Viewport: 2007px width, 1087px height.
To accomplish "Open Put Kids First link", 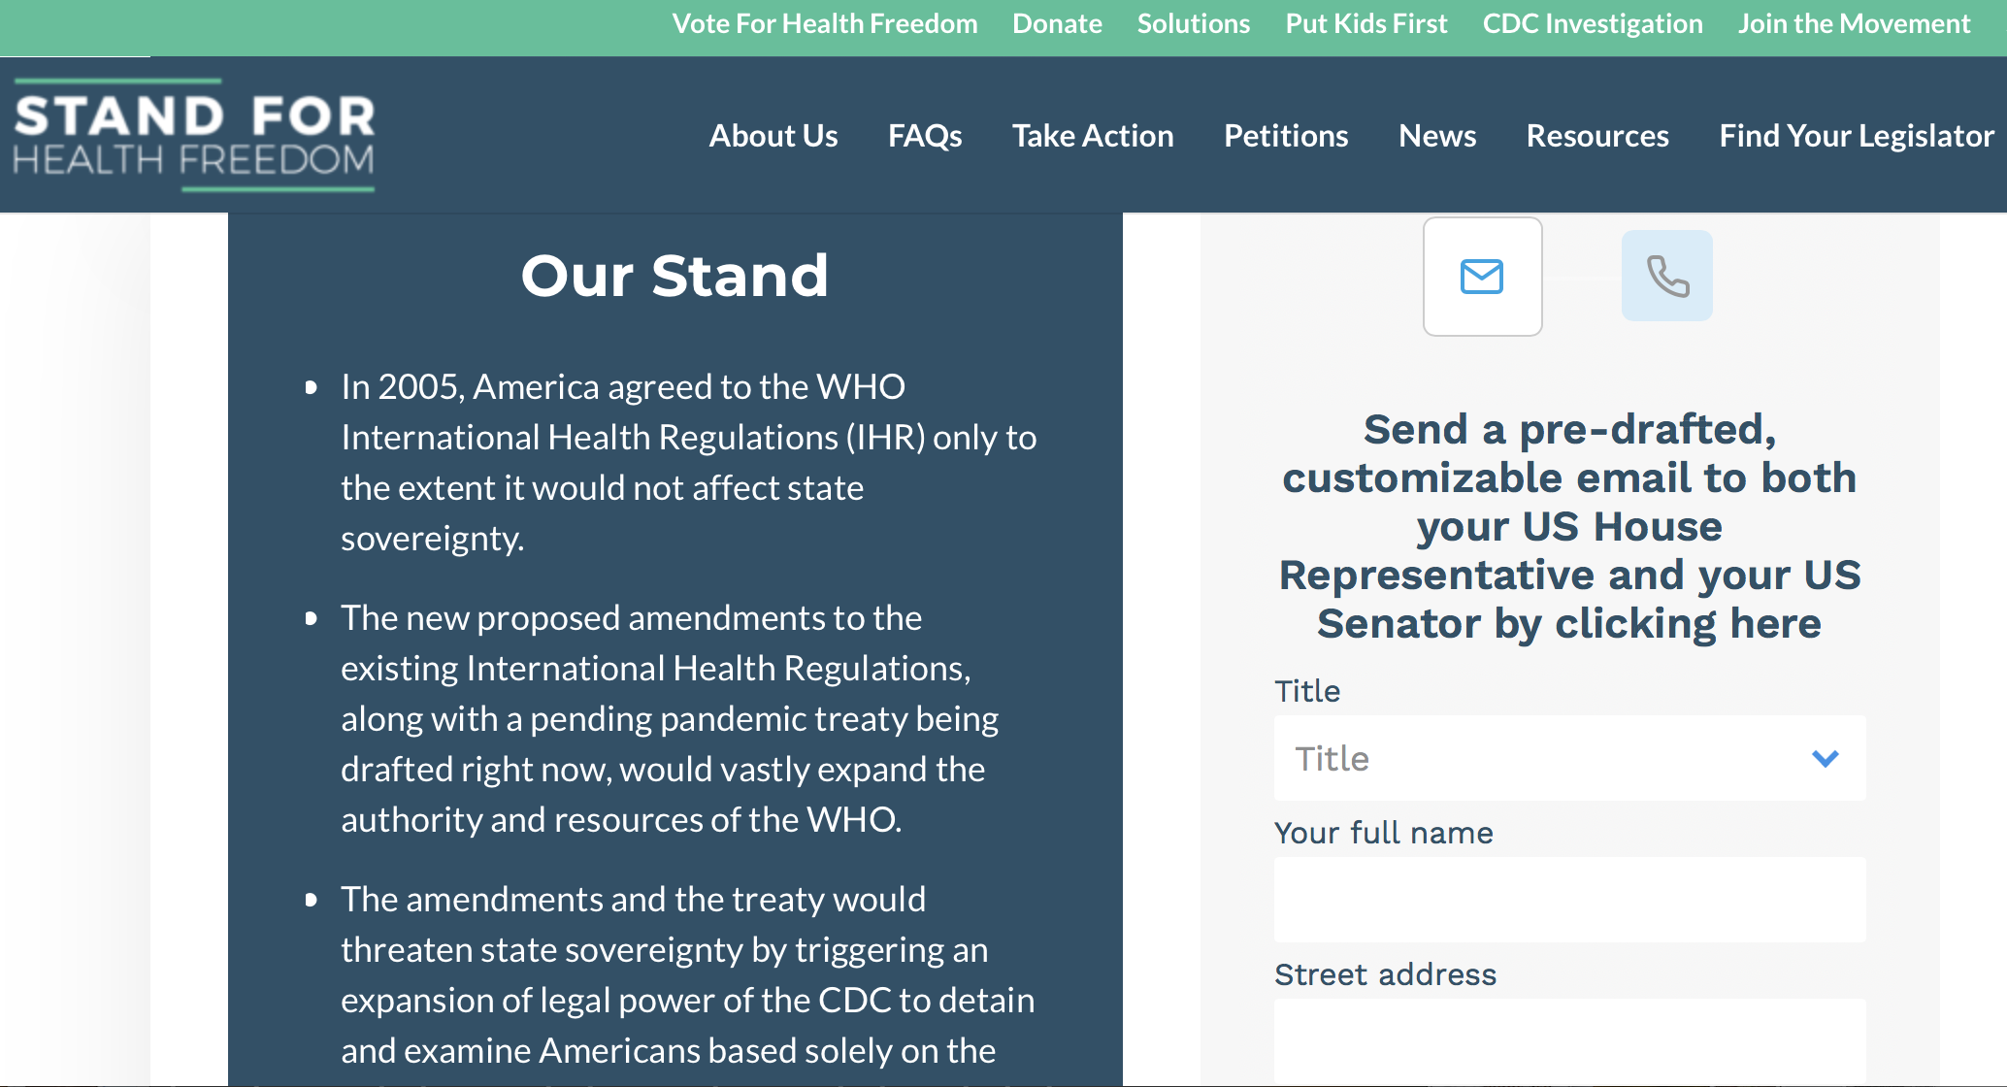I will 1366,24.
